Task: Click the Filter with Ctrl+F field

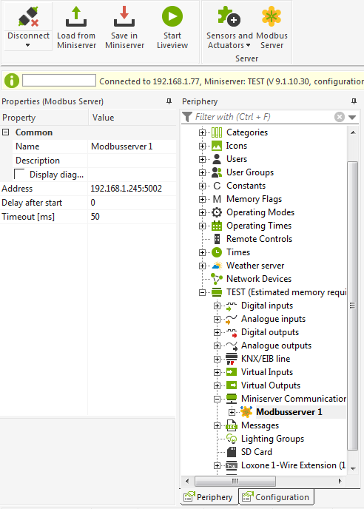Action: point(263,117)
